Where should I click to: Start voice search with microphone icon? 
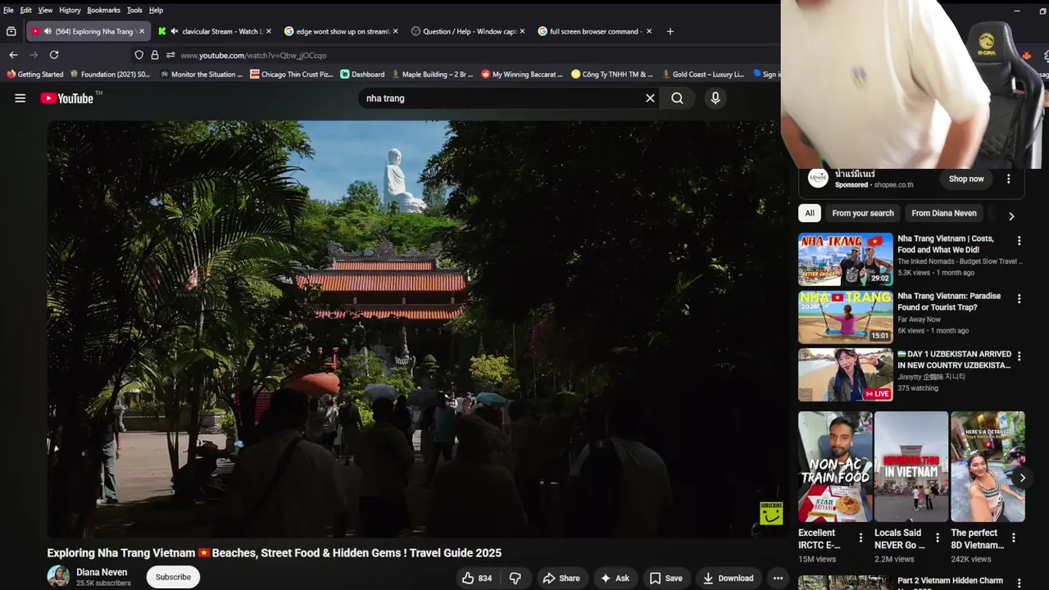click(715, 98)
